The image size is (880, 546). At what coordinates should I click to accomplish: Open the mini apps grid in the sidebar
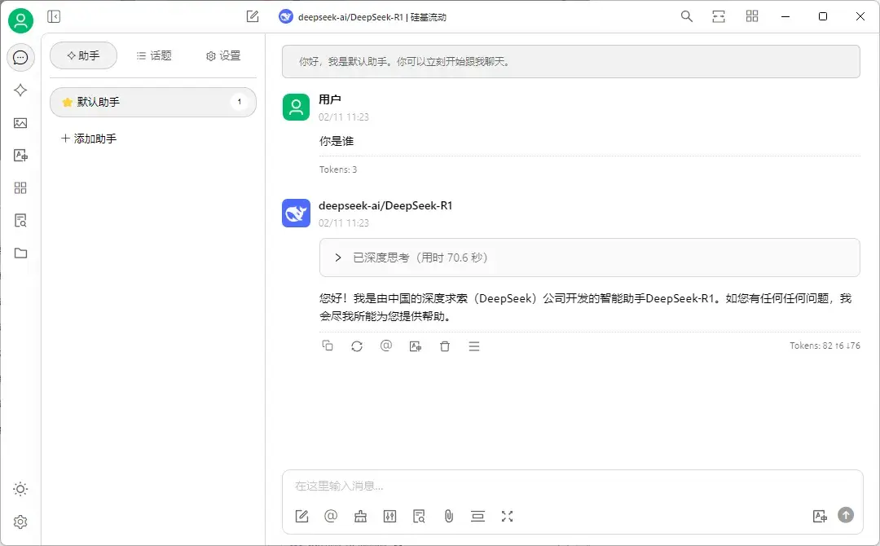[x=20, y=188]
